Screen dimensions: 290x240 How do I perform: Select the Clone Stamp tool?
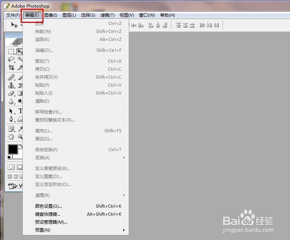click(11, 85)
